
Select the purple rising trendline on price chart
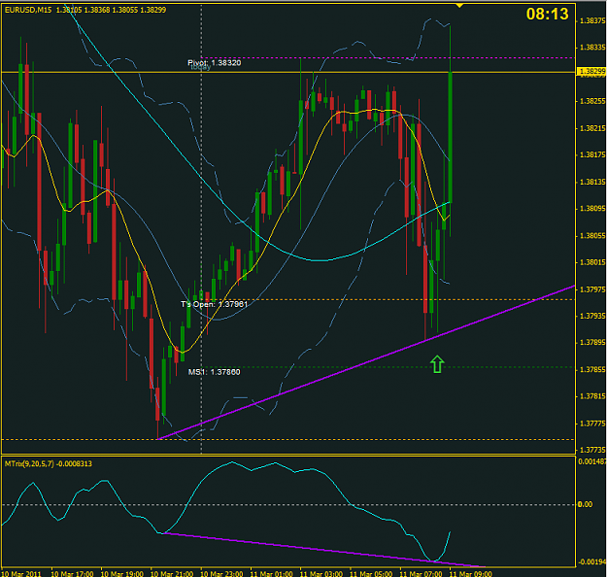tap(366, 362)
